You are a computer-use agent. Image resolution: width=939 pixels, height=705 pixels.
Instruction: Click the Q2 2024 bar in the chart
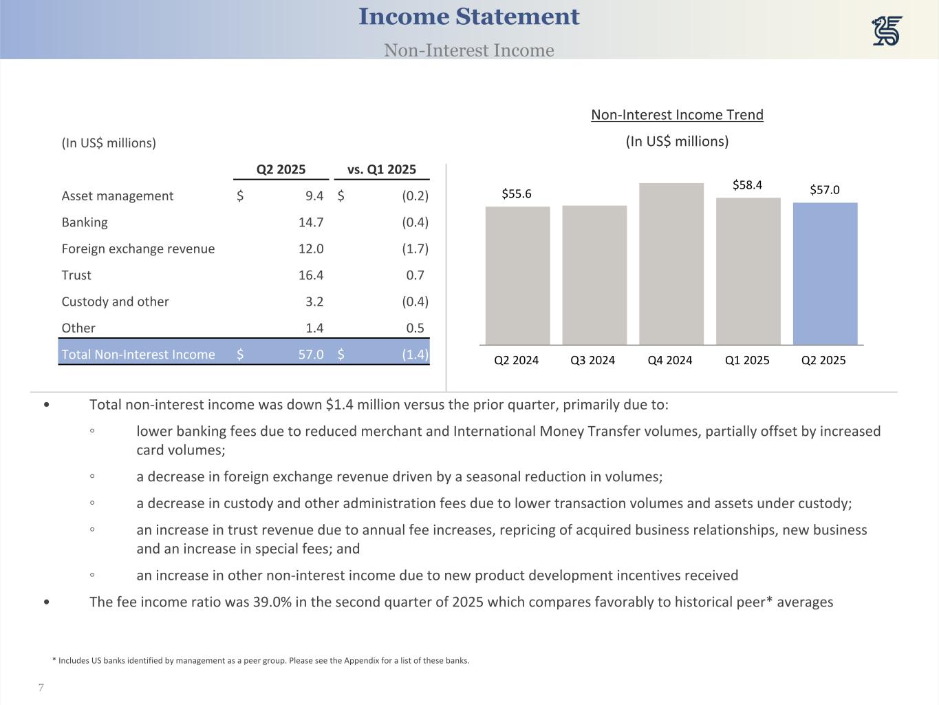[x=517, y=275]
